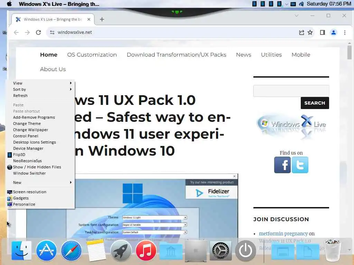Image resolution: width=354 pixels, height=265 pixels.
Task: Expand the tab search chevron
Action: (x=297, y=16)
